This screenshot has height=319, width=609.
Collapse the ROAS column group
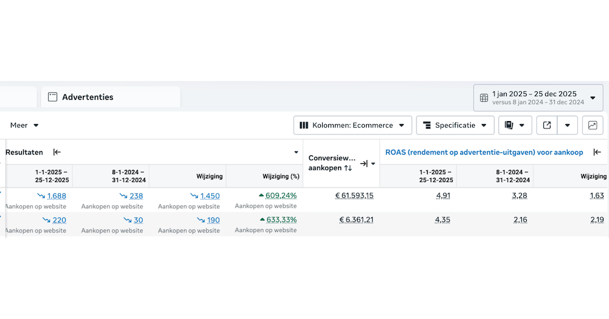pos(597,152)
